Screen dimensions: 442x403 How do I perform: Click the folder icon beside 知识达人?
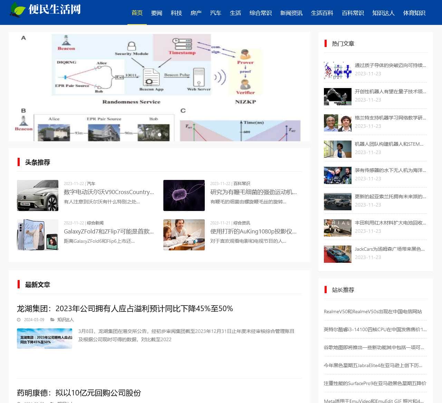pos(52,320)
